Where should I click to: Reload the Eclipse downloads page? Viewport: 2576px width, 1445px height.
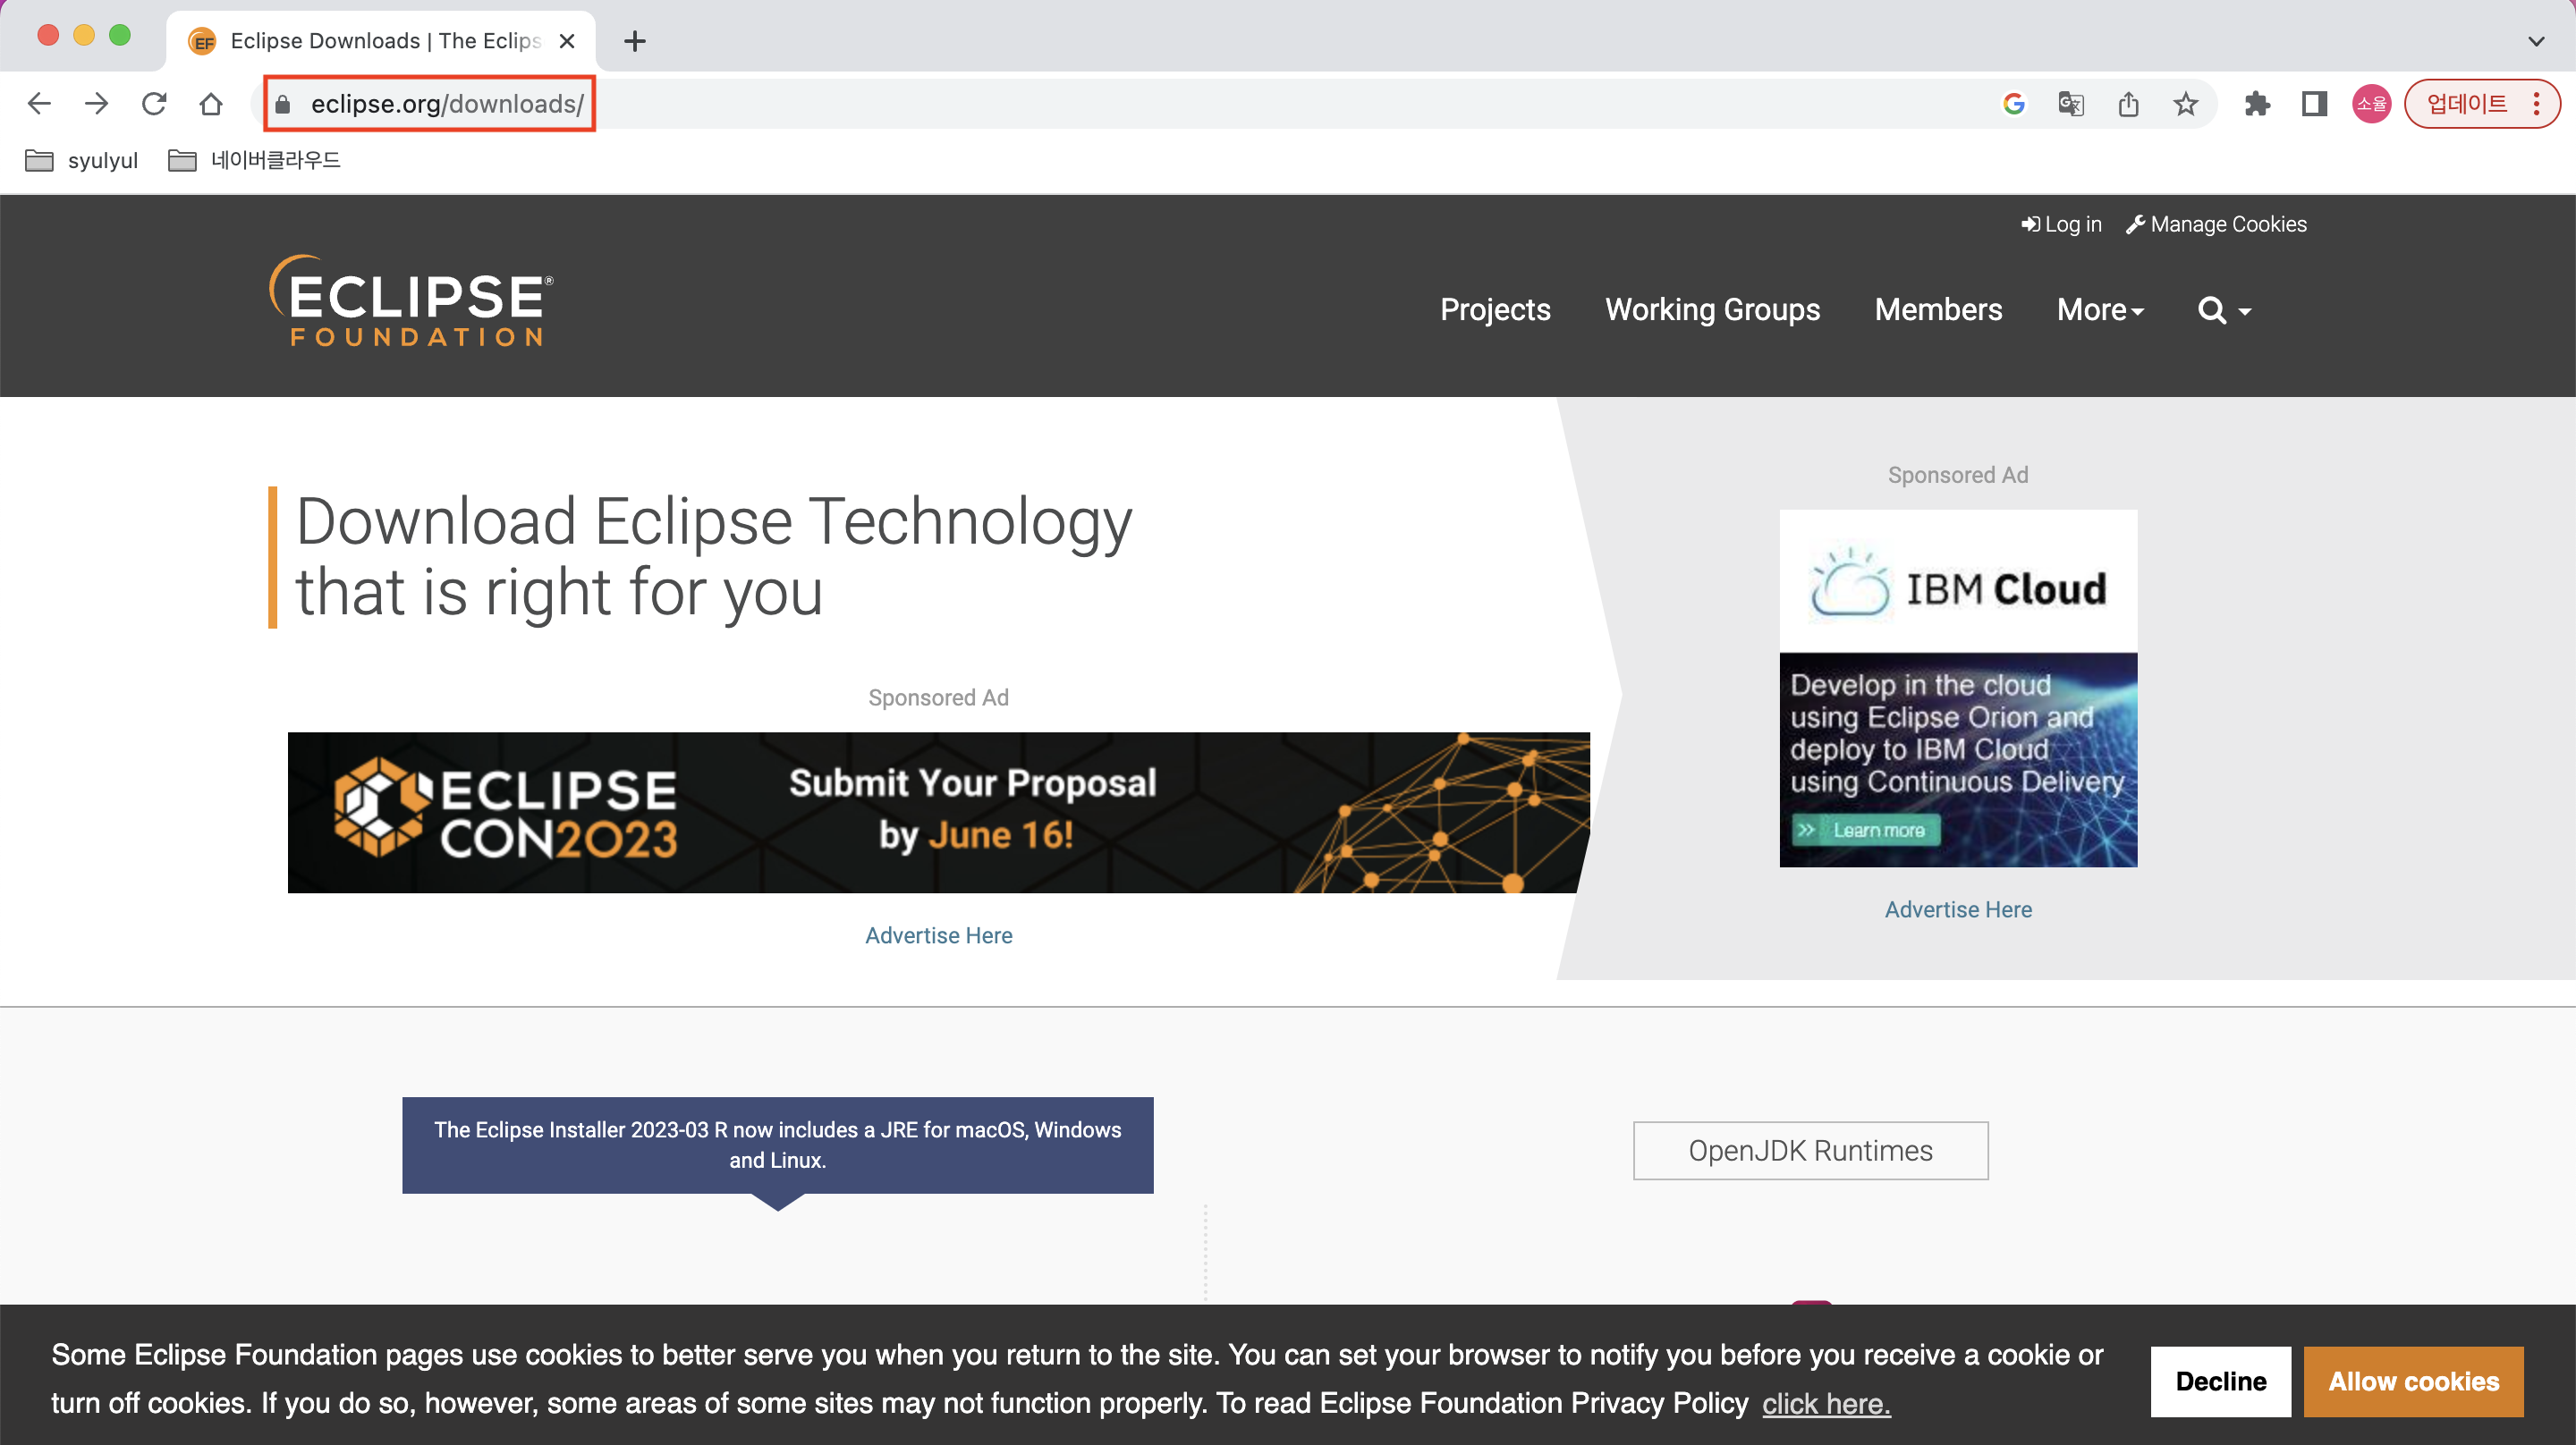[153, 104]
